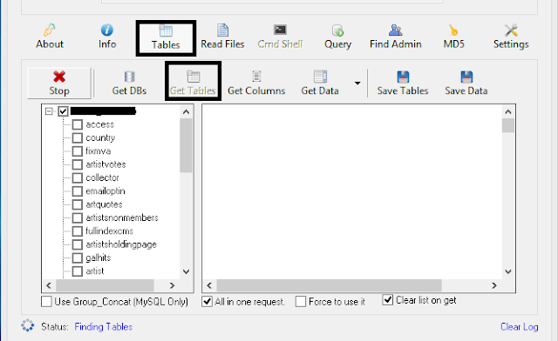
Task: Open the About section
Action: click(50, 37)
